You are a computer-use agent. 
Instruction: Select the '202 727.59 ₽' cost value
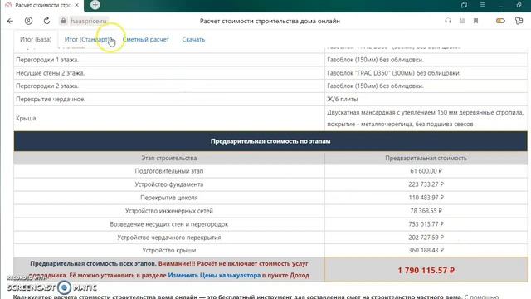[426, 238]
